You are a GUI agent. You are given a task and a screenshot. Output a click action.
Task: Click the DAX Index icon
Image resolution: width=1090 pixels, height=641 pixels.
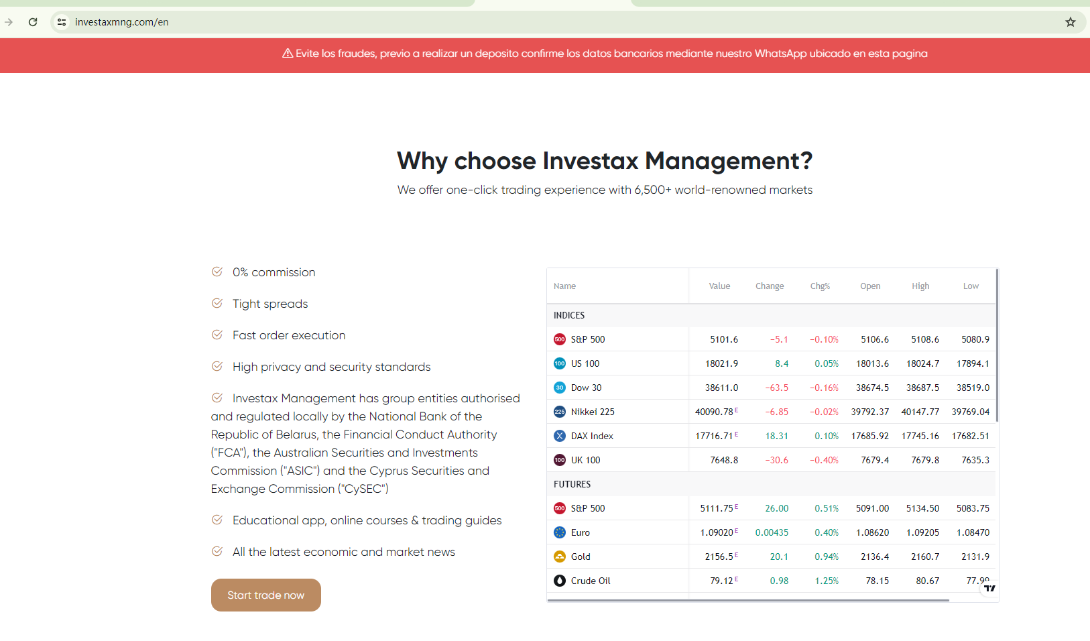560,436
